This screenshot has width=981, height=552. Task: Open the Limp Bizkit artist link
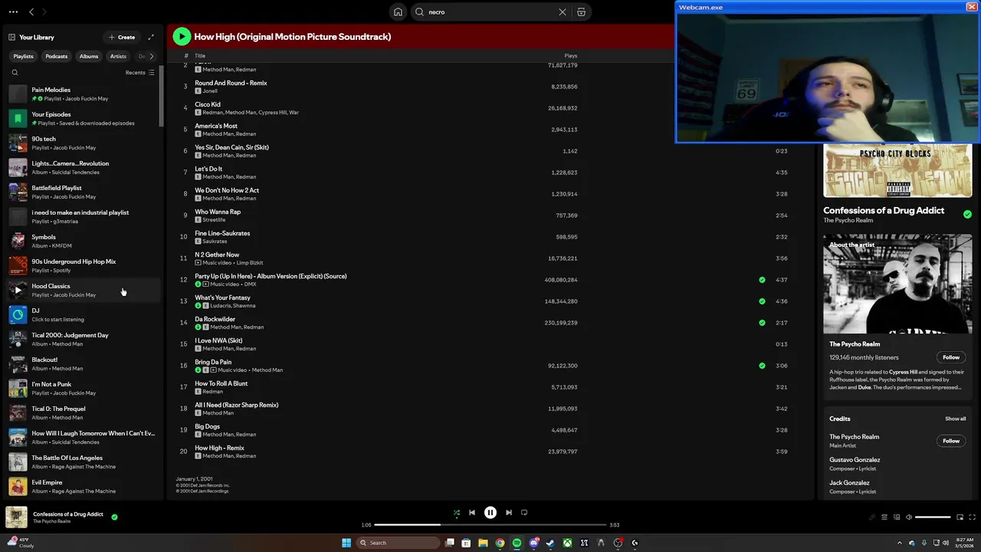click(250, 263)
